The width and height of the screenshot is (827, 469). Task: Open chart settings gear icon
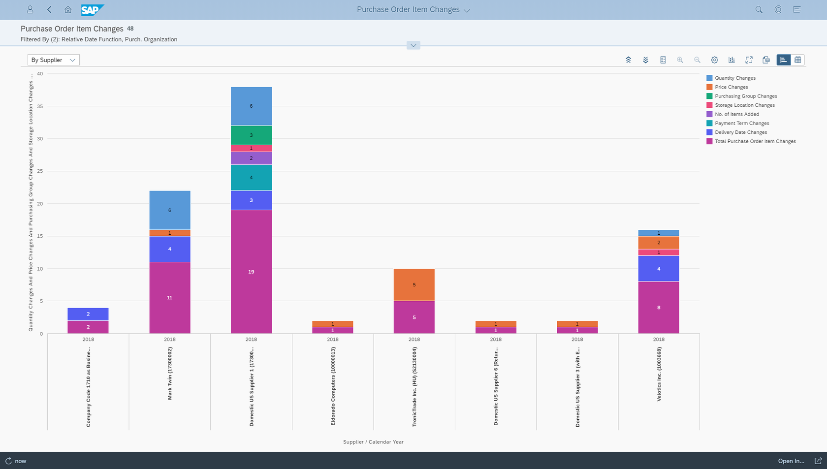click(714, 60)
